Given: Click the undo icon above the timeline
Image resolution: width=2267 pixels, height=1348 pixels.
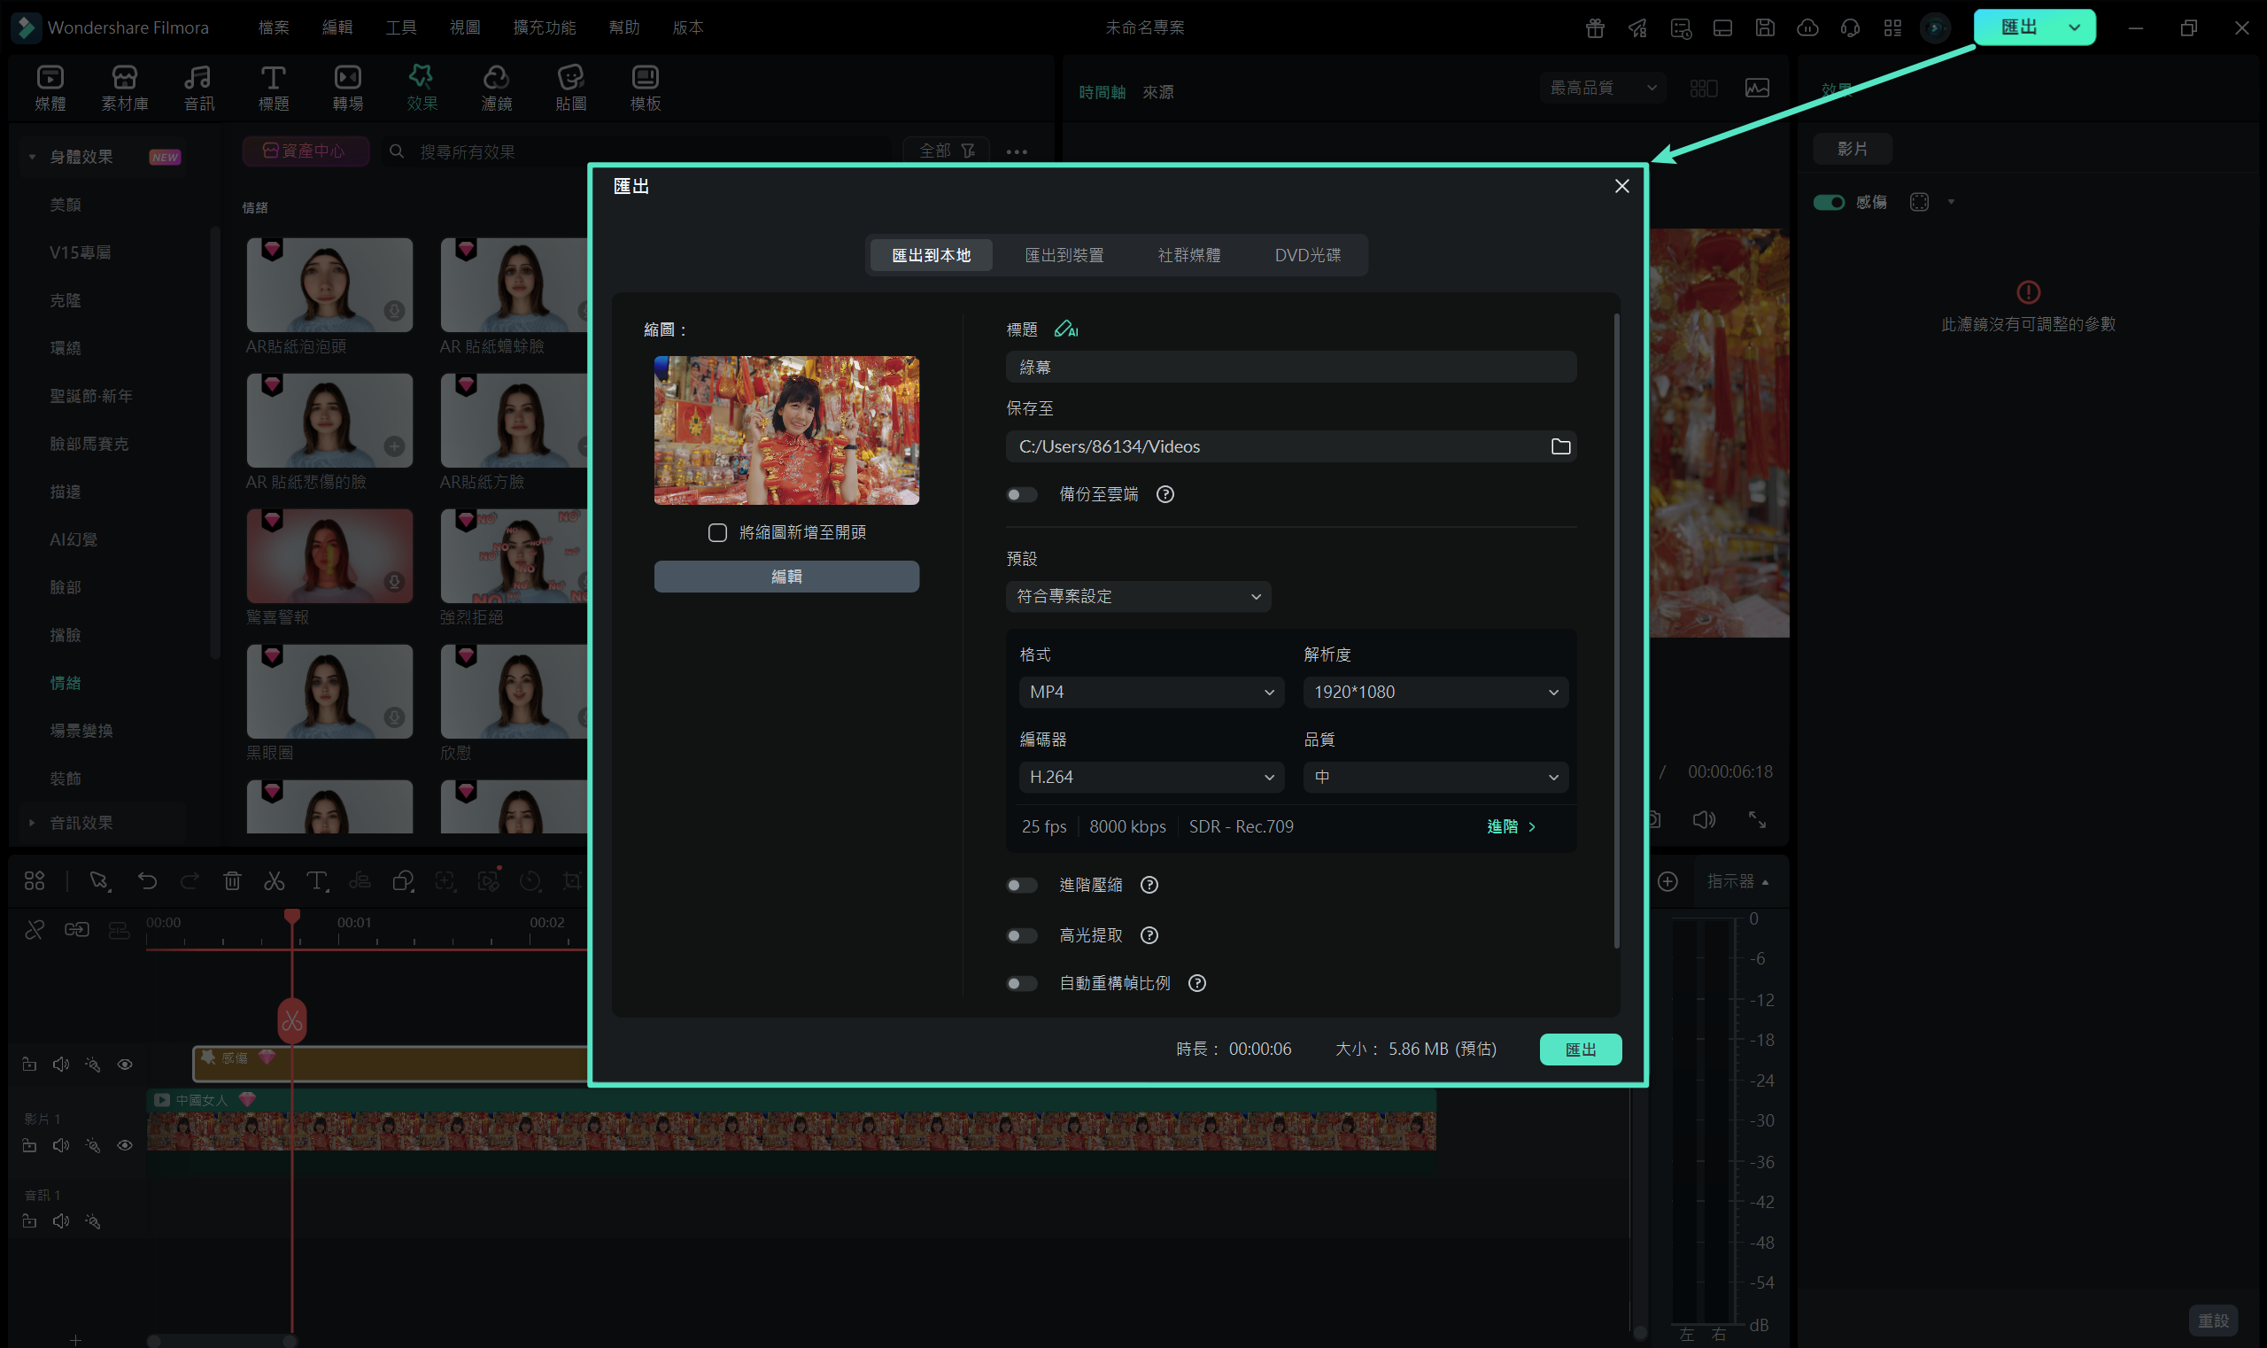Looking at the screenshot, I should [148, 880].
